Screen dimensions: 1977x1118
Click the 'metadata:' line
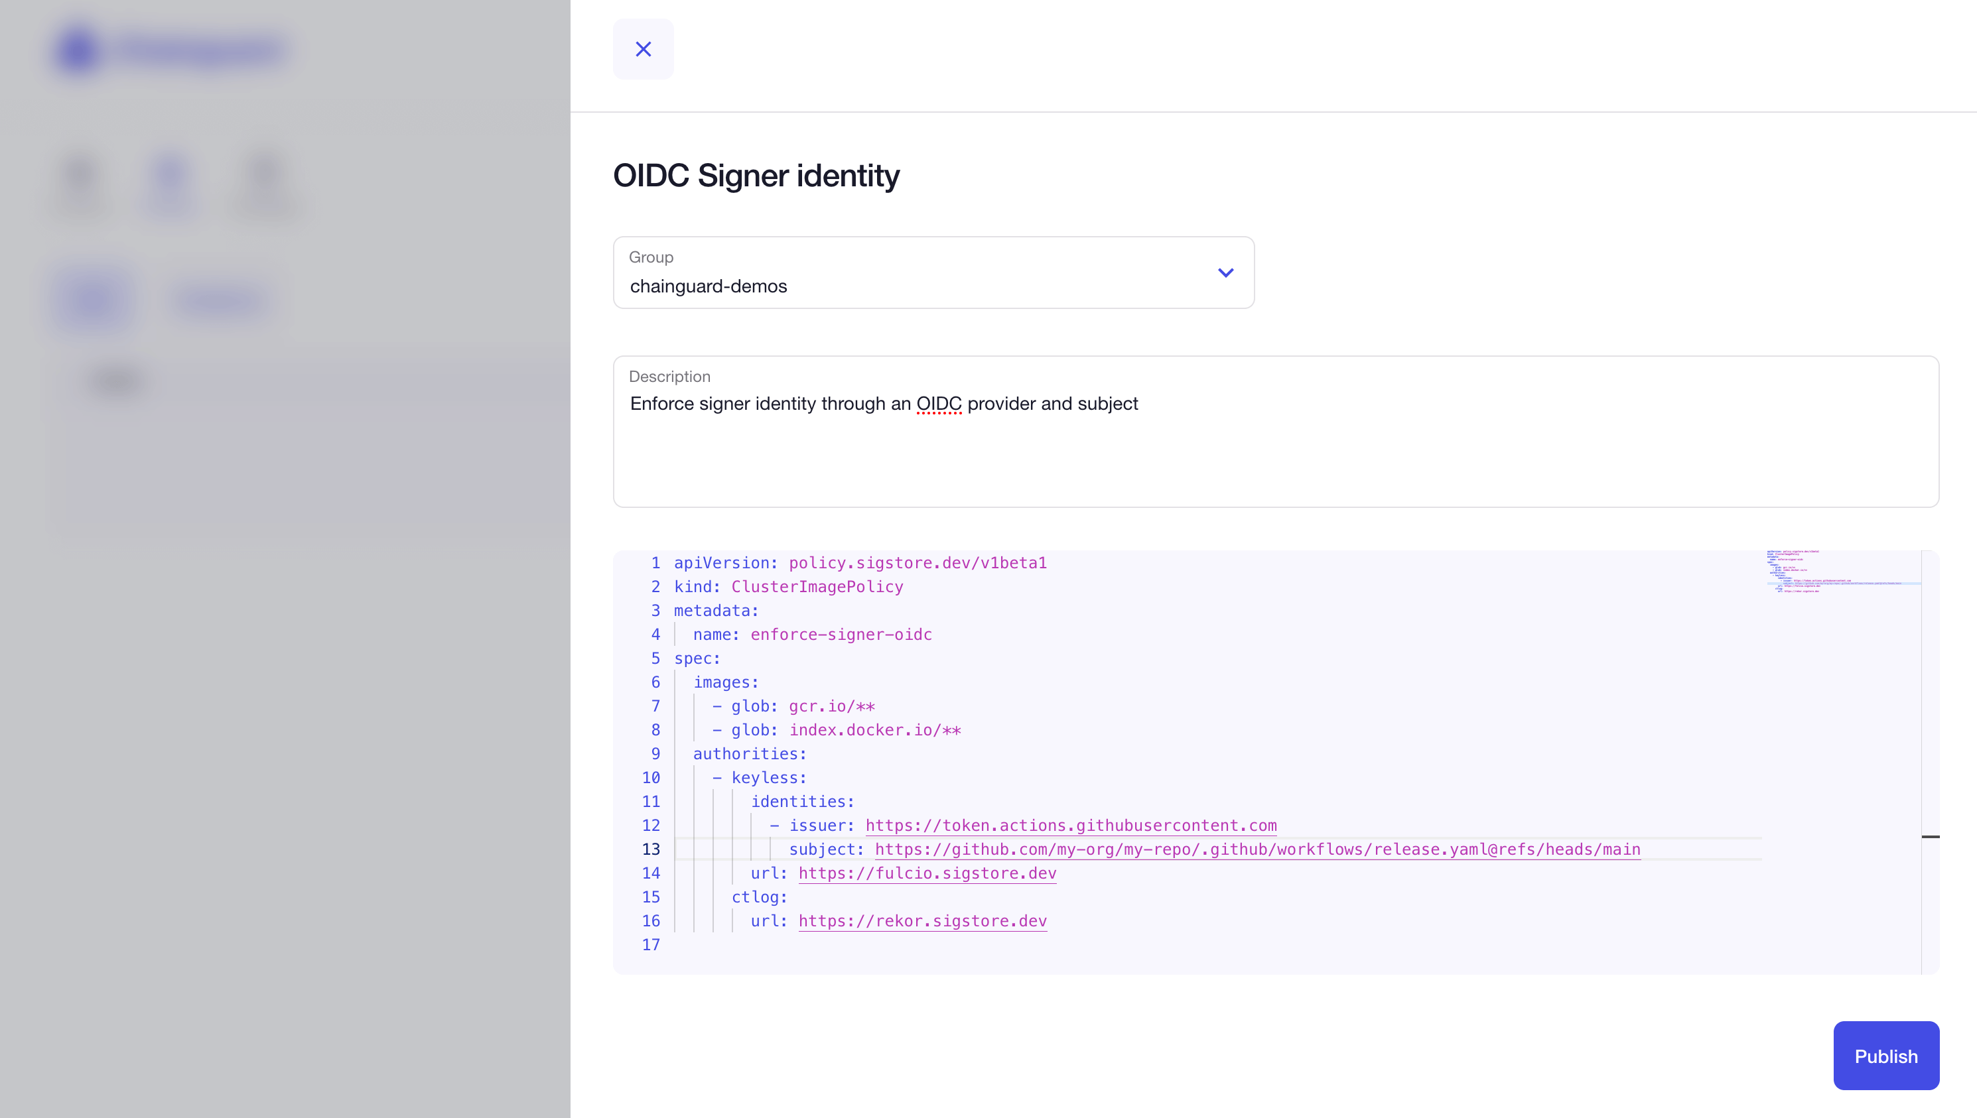(x=716, y=611)
